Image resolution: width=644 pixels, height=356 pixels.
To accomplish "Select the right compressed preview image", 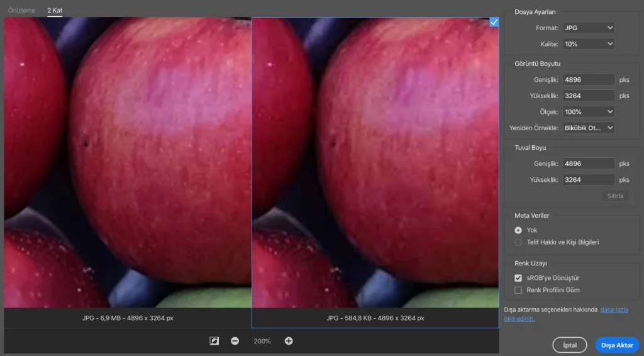I will point(375,162).
